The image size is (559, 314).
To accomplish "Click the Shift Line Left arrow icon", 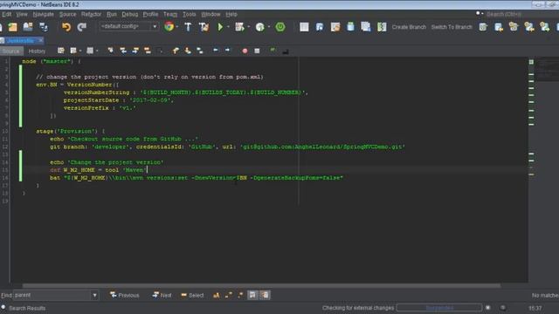I will point(216,51).
